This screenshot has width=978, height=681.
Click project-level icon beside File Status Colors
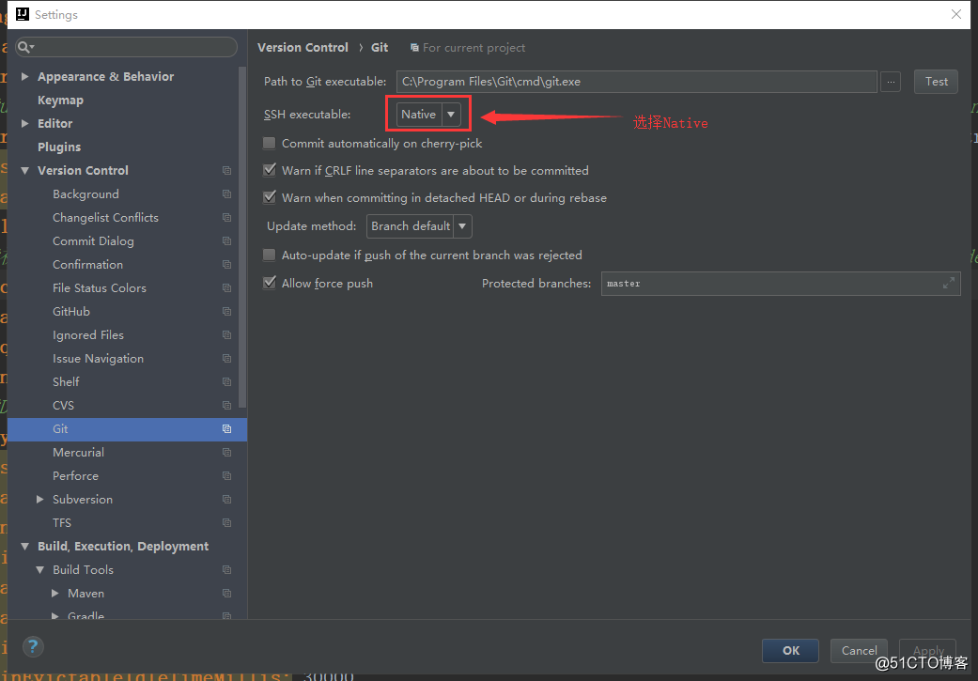point(226,288)
